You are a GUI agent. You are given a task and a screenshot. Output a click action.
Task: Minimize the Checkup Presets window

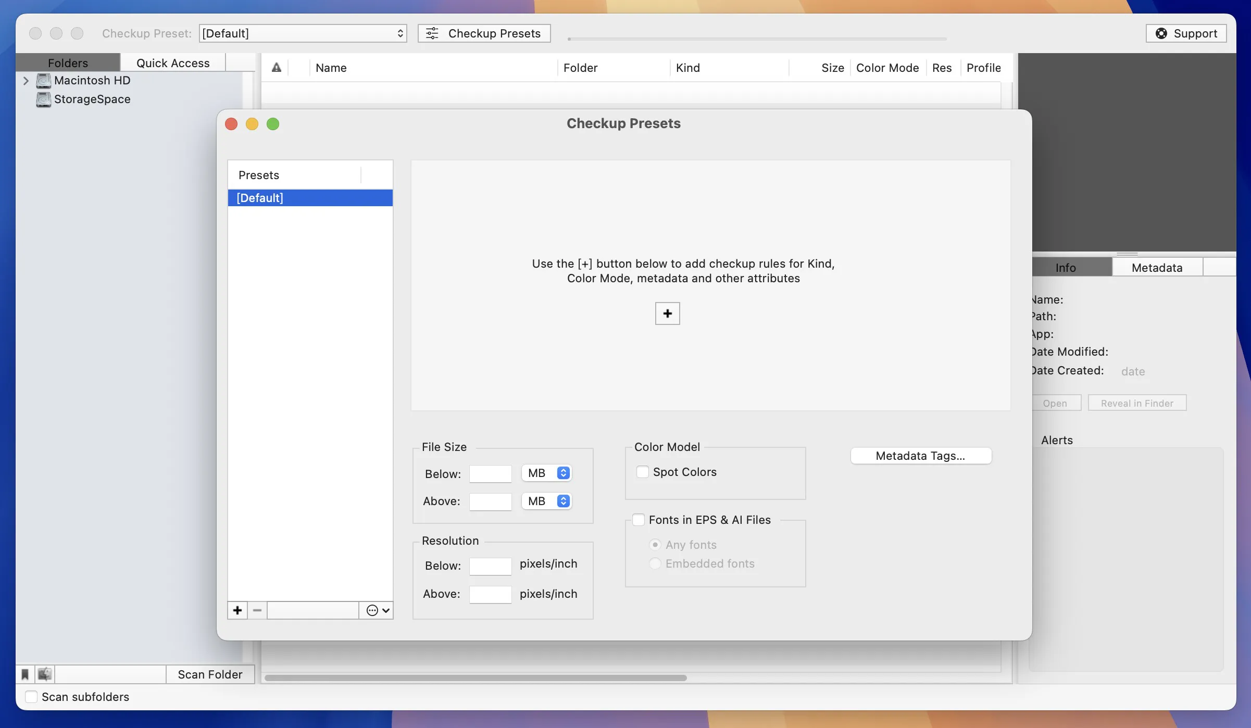tap(252, 124)
